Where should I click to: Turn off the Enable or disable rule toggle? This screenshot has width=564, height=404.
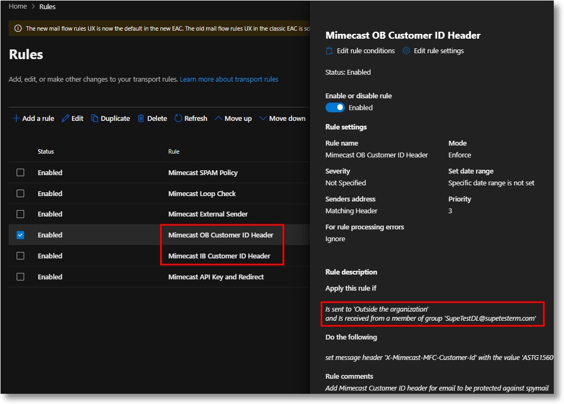tap(335, 107)
